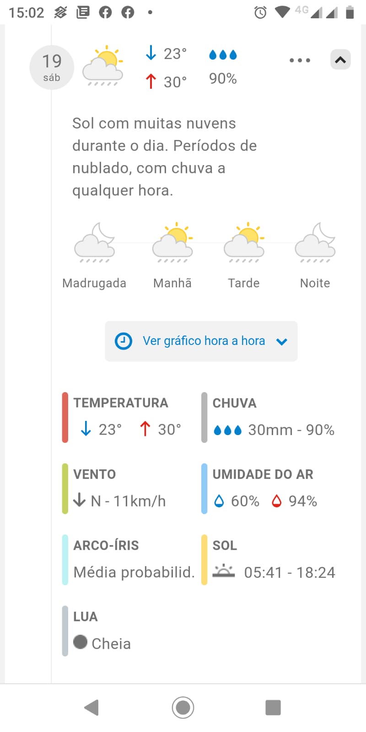Viewport: 366px width, 732px height.
Task: Tap the CHUVA 30mm - 90% value
Action: coord(291,430)
